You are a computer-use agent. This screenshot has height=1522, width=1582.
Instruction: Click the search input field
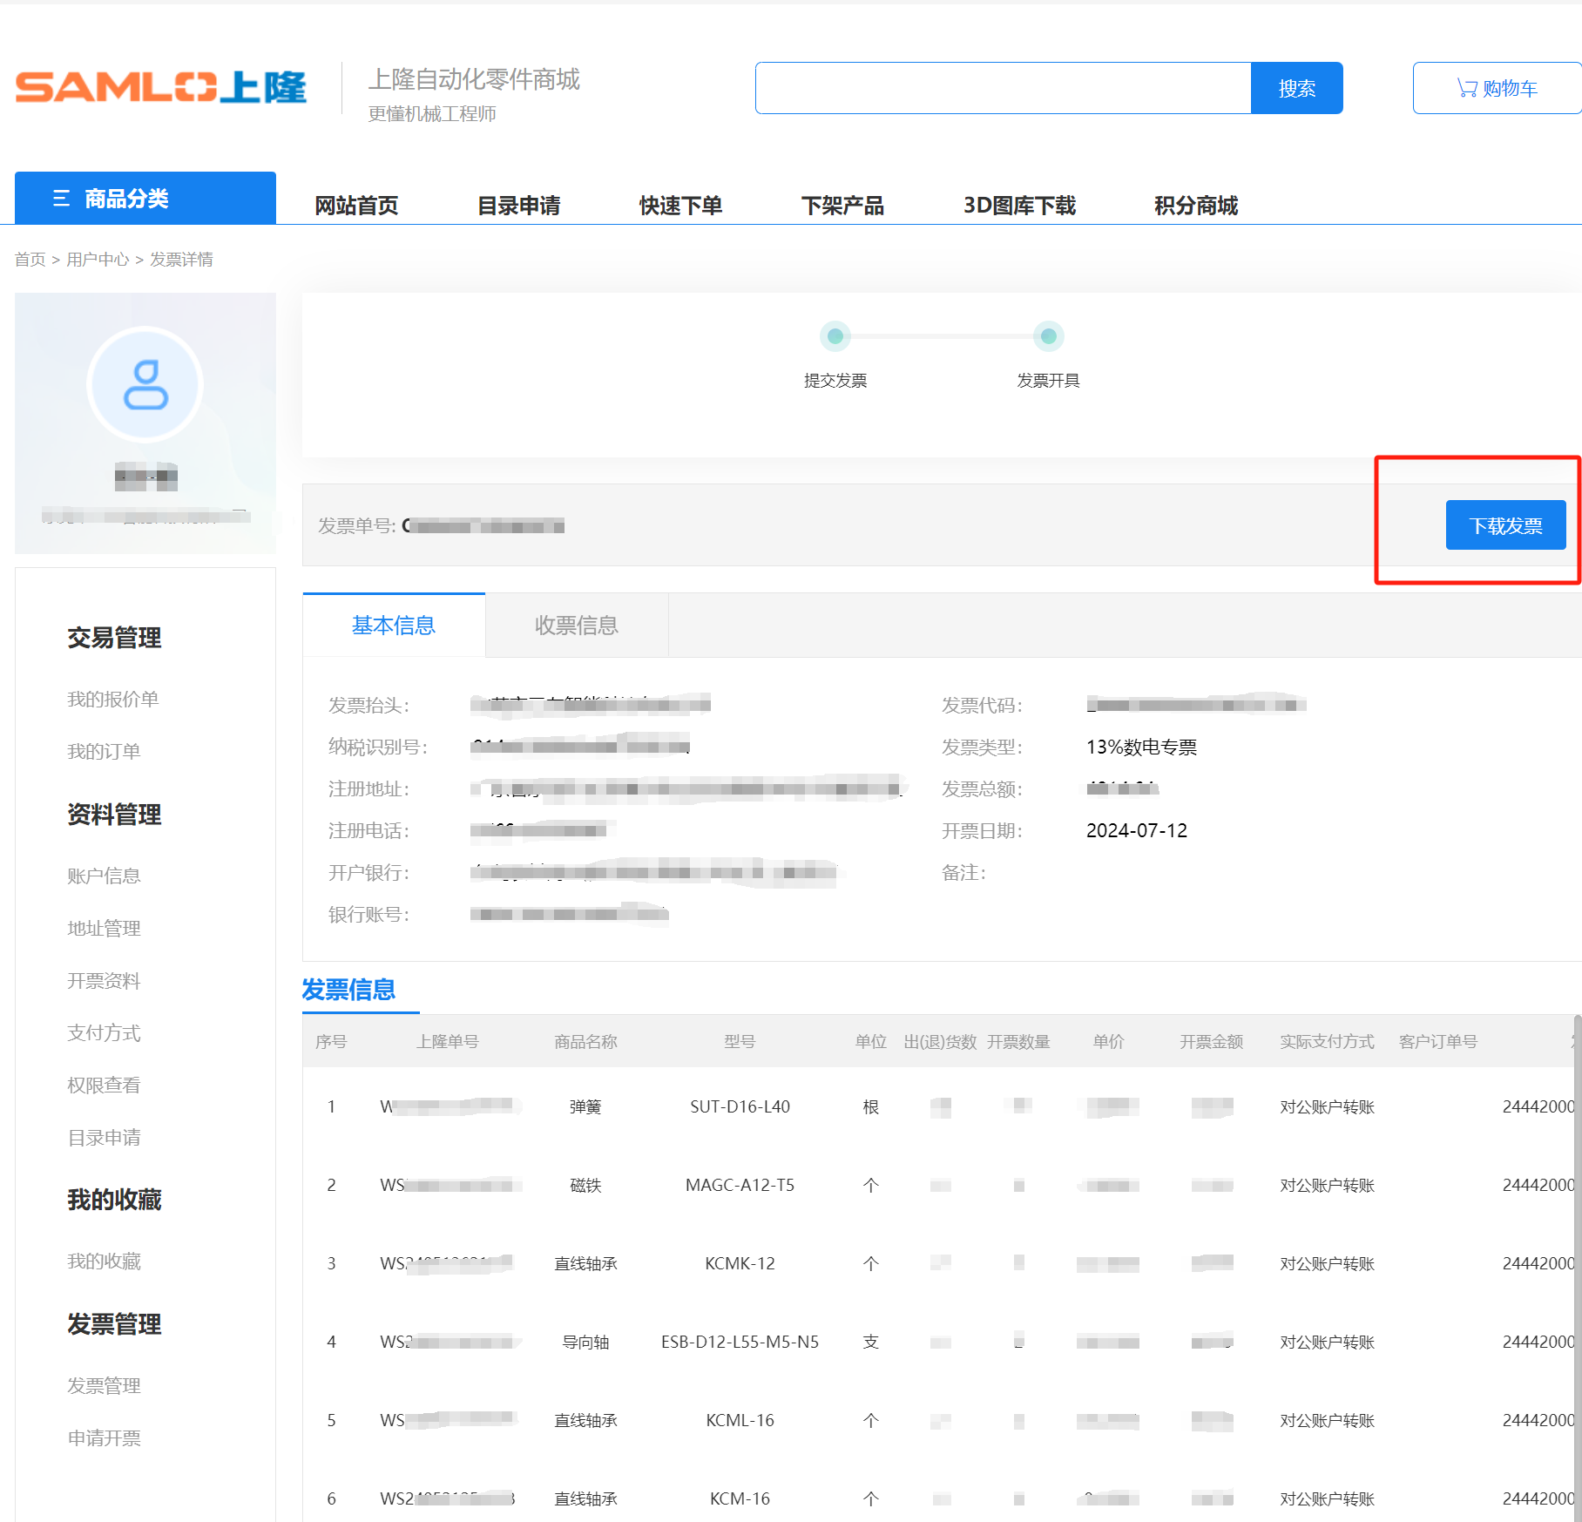[1003, 88]
